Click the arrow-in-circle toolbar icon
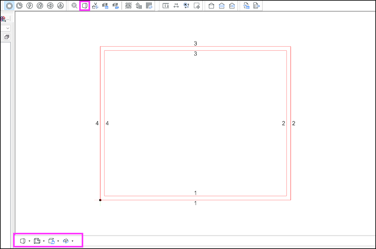This screenshot has width=376, height=249. [50, 6]
